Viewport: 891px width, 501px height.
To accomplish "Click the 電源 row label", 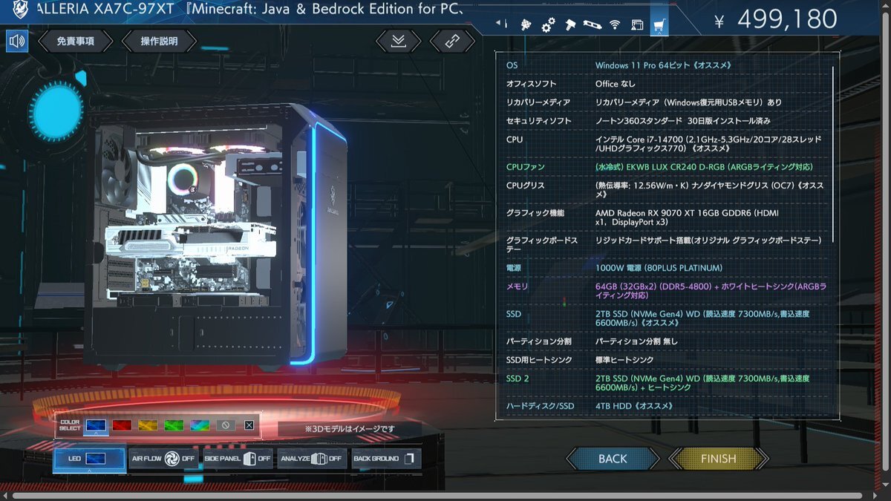I will pos(515,268).
